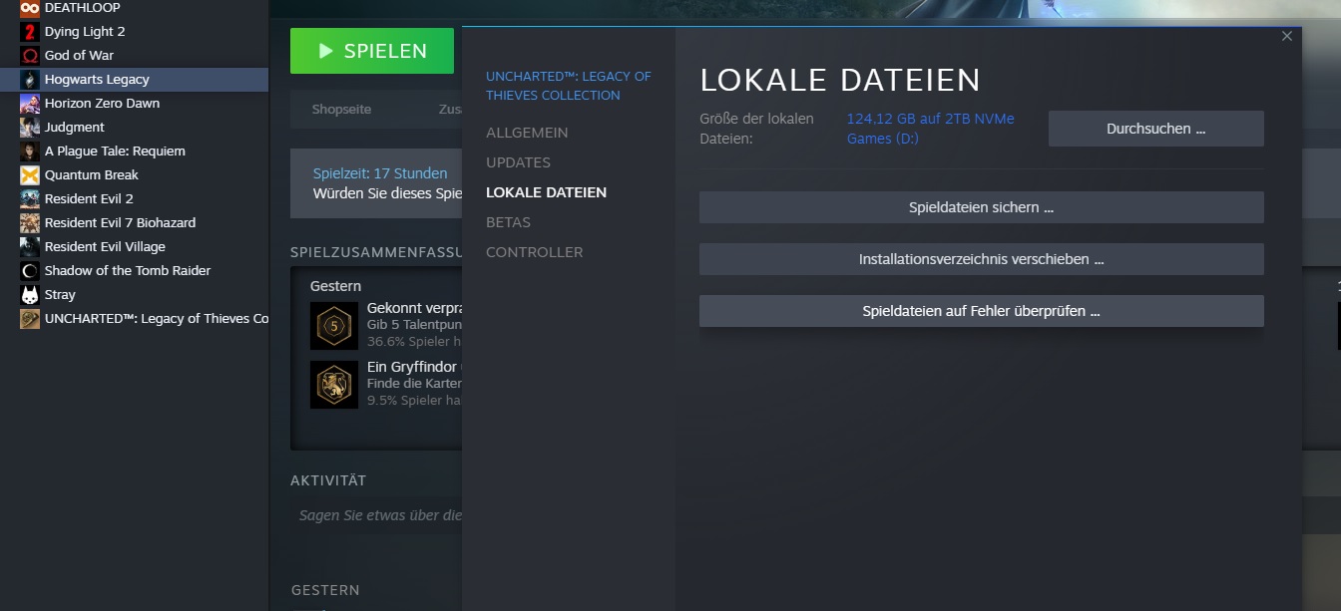
Task: Select Horizon Zero Dawn in the library
Action: point(134,103)
